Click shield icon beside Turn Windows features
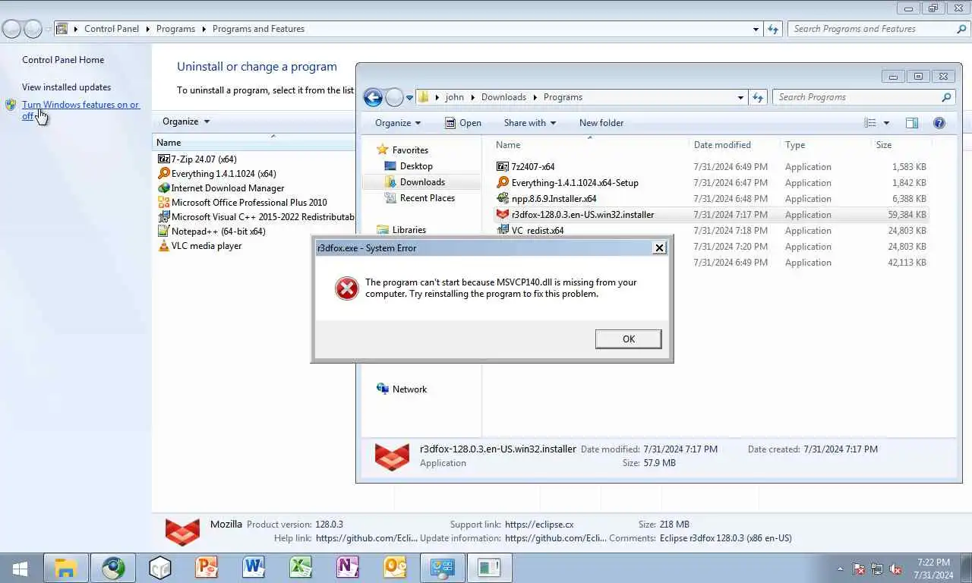 tap(11, 105)
